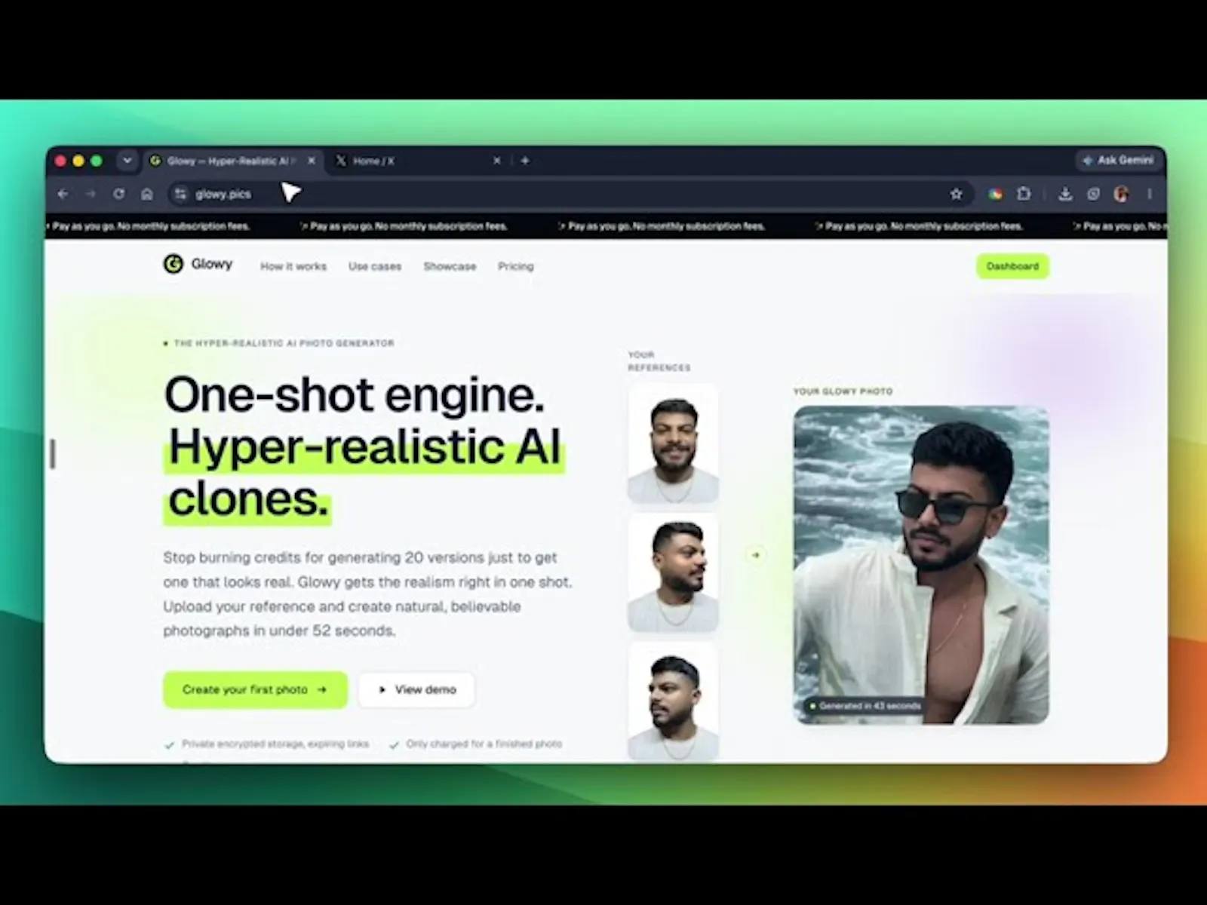Close the browser window with red button
The height and width of the screenshot is (905, 1207).
60,161
